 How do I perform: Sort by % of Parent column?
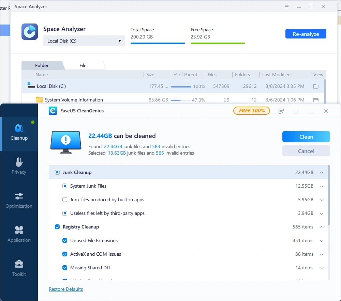tap(185, 75)
